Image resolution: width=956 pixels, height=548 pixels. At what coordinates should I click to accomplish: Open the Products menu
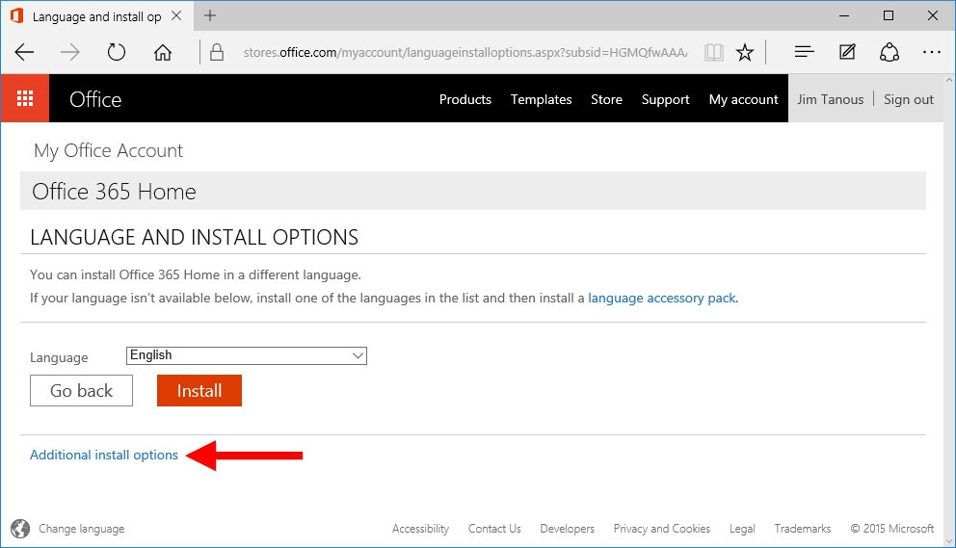click(465, 99)
